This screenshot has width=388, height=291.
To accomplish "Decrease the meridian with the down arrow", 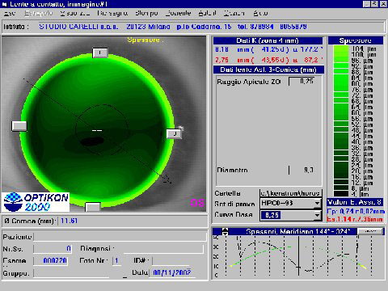I will [x=225, y=234].
